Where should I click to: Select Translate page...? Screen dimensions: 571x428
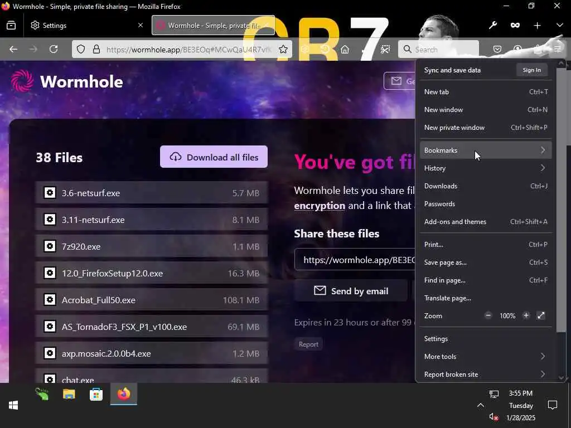(486, 298)
